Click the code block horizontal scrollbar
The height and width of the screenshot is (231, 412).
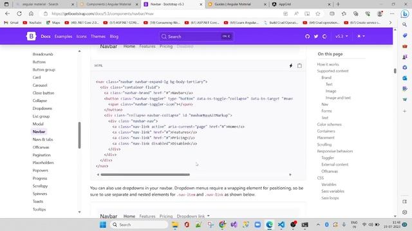tap(145, 175)
